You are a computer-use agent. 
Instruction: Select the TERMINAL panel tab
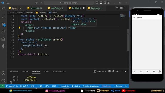point(36,72)
